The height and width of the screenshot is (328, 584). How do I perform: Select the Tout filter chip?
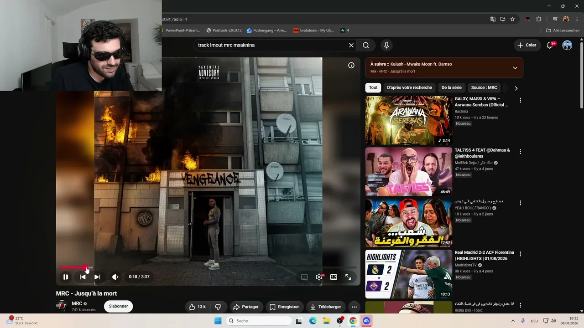pos(373,87)
